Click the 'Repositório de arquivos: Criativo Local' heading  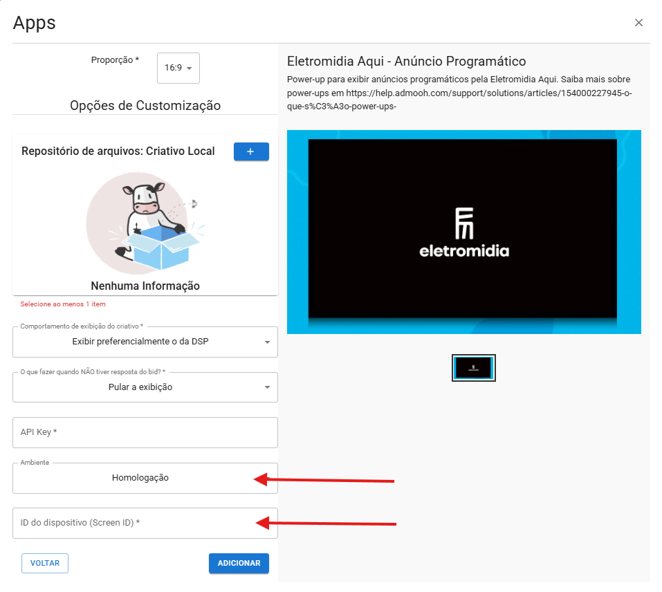tap(118, 151)
